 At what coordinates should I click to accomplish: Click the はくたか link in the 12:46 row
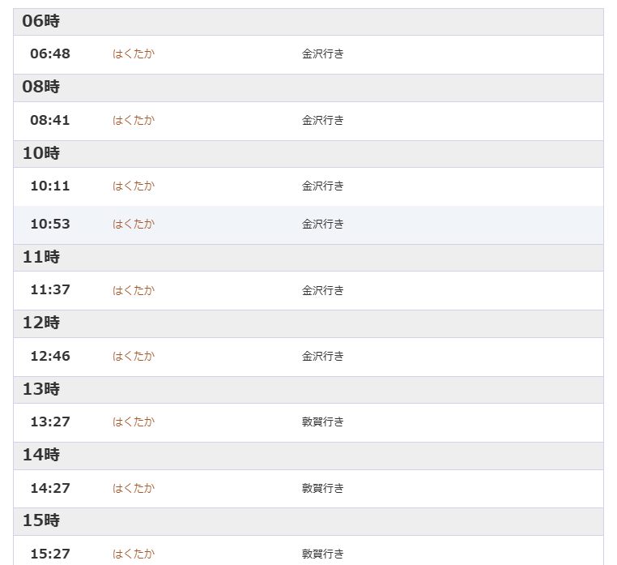[133, 357]
